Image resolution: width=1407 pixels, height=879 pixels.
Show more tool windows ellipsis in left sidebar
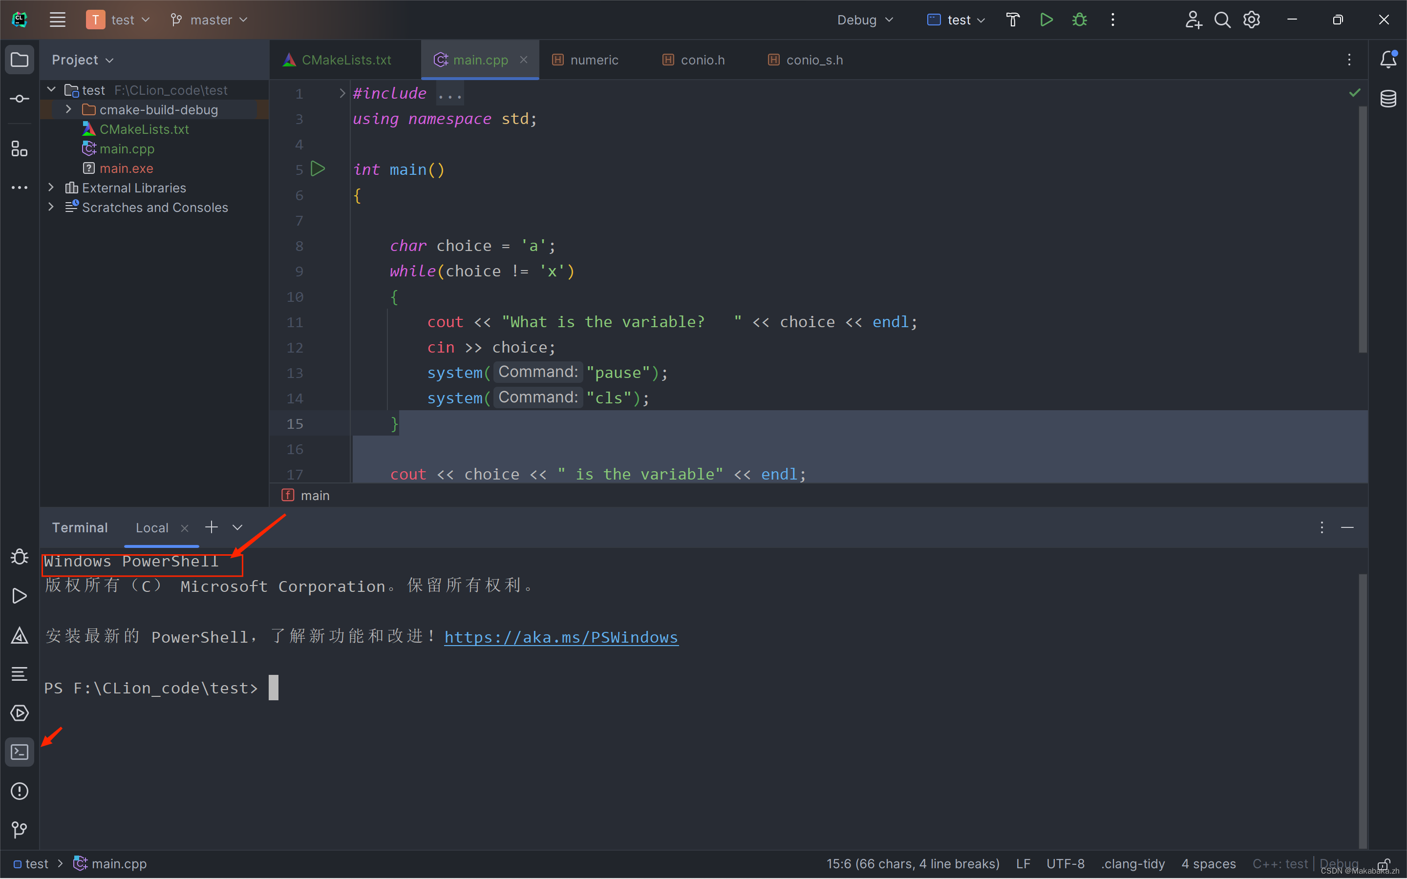(x=19, y=187)
